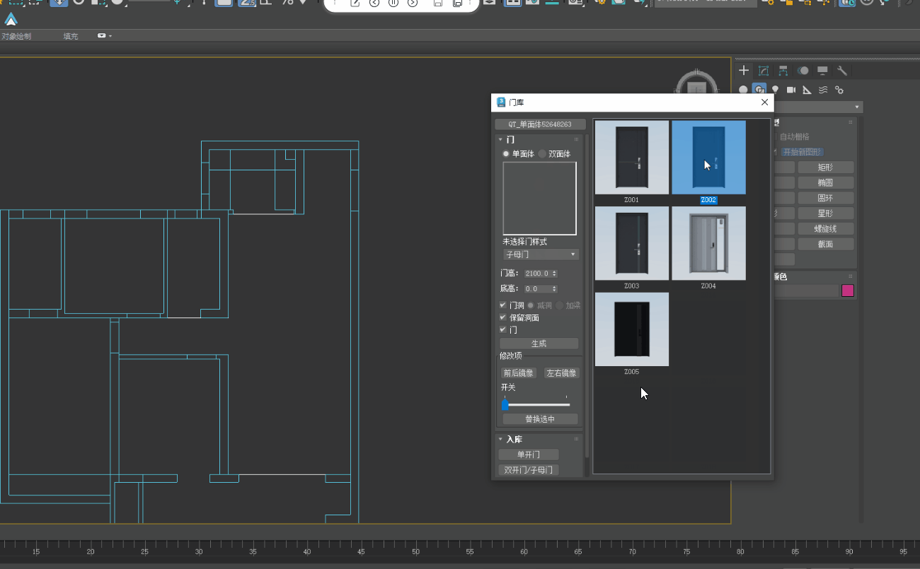Image resolution: width=920 pixels, height=569 pixels.
Task: Open the magenta object color swatch
Action: [x=847, y=291]
